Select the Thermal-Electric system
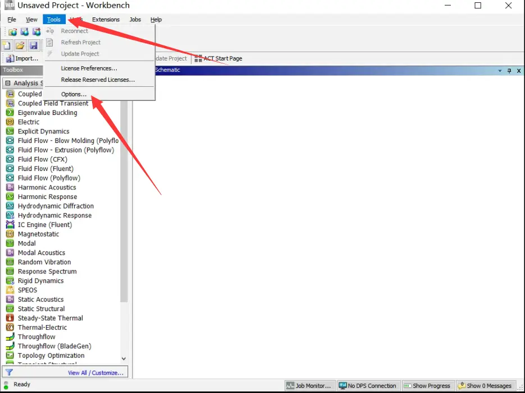The height and width of the screenshot is (393, 525). pos(42,327)
